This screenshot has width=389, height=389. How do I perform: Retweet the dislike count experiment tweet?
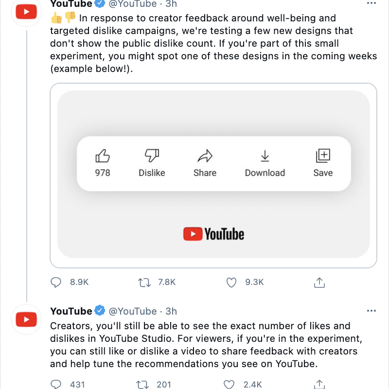(x=144, y=282)
